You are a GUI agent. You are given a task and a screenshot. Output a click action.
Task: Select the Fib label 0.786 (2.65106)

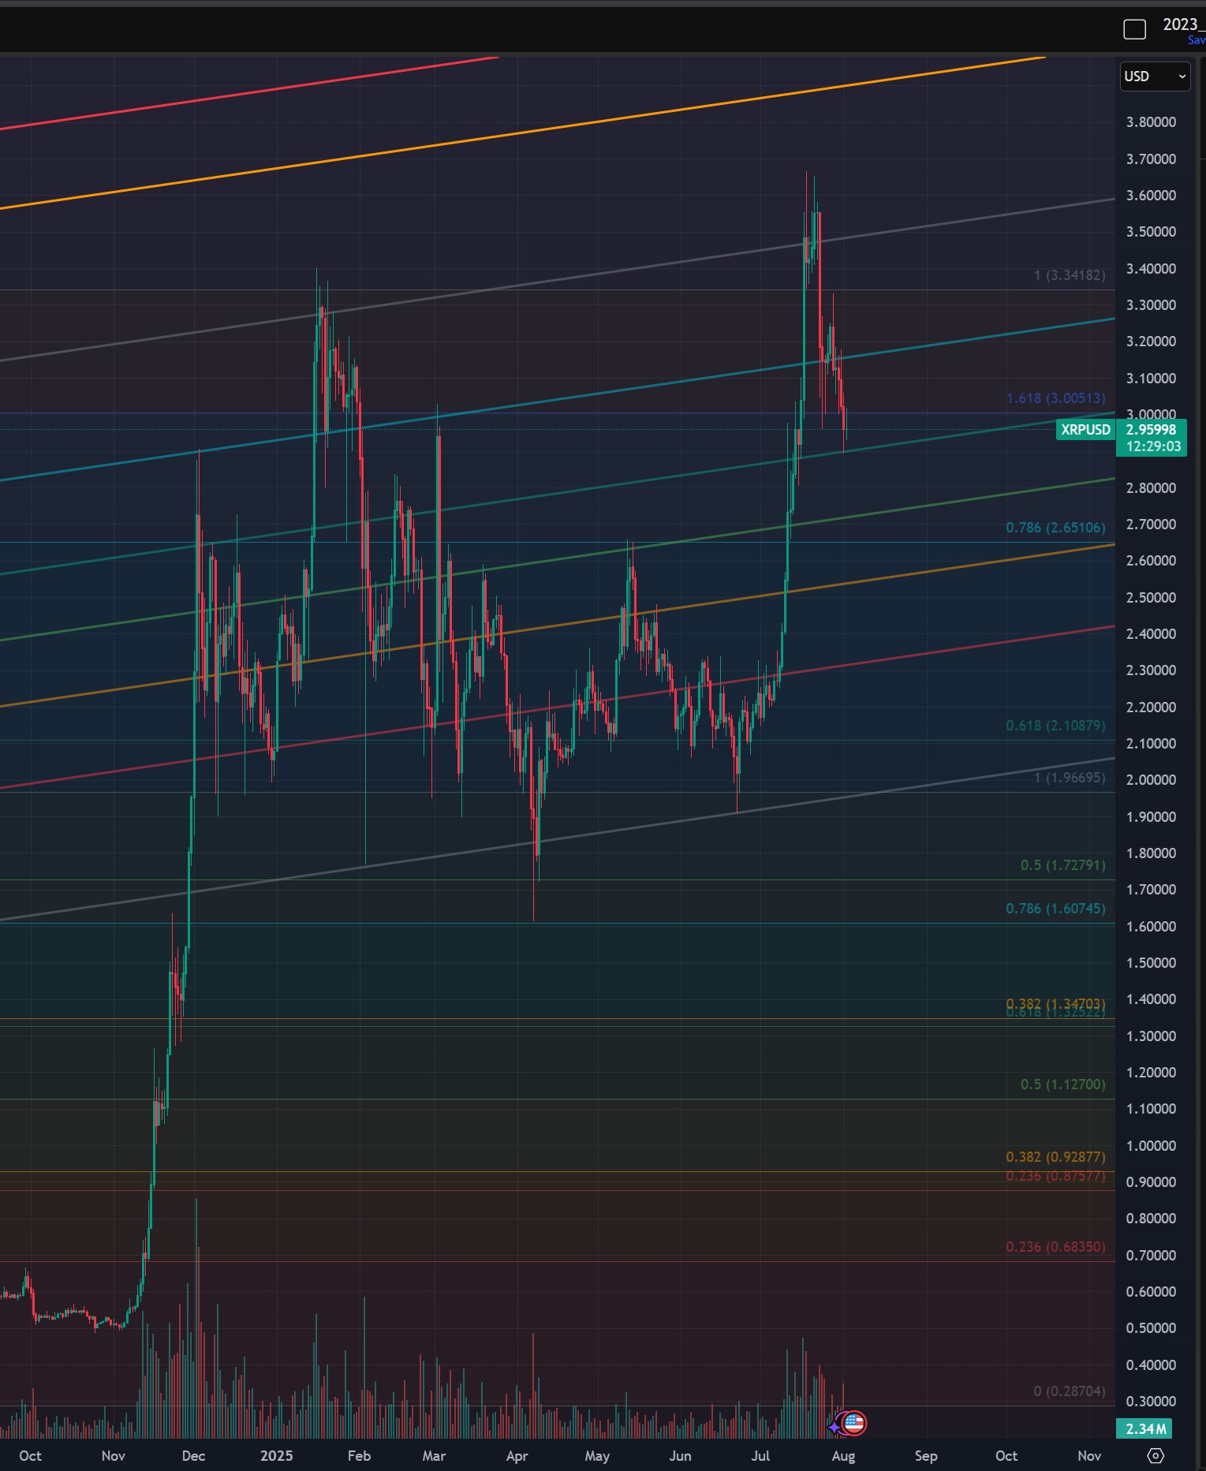pyautogui.click(x=1055, y=528)
